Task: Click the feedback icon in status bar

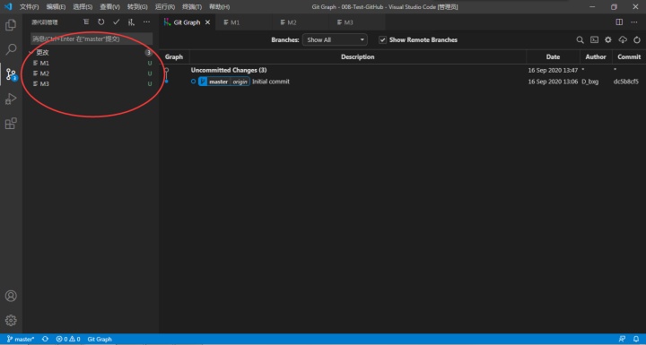Action: pos(622,339)
